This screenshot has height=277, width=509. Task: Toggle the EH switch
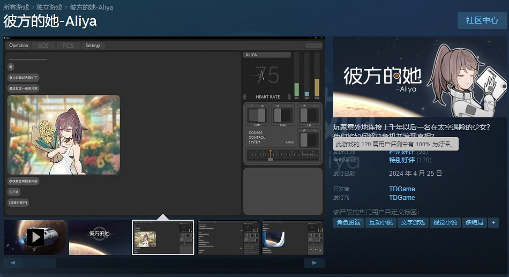(309, 115)
